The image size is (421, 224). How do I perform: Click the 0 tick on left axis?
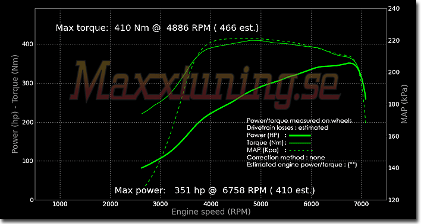[x=32, y=200]
